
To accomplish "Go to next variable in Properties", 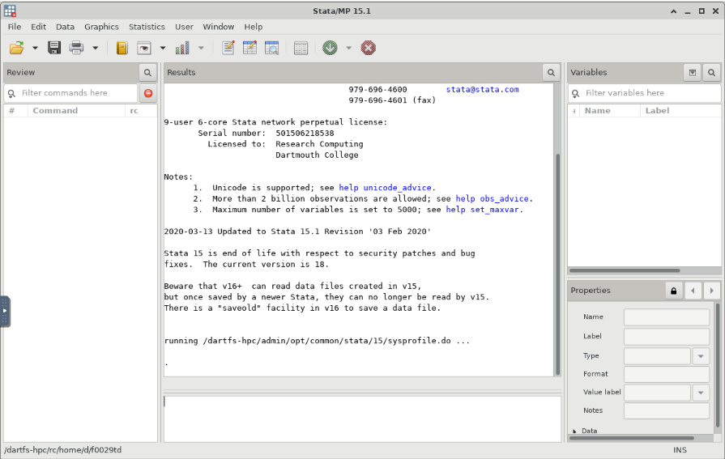I will [711, 291].
